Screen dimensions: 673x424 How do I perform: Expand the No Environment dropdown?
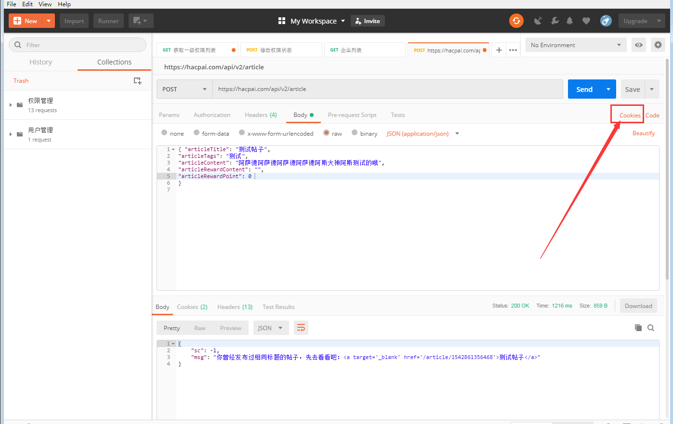click(575, 45)
